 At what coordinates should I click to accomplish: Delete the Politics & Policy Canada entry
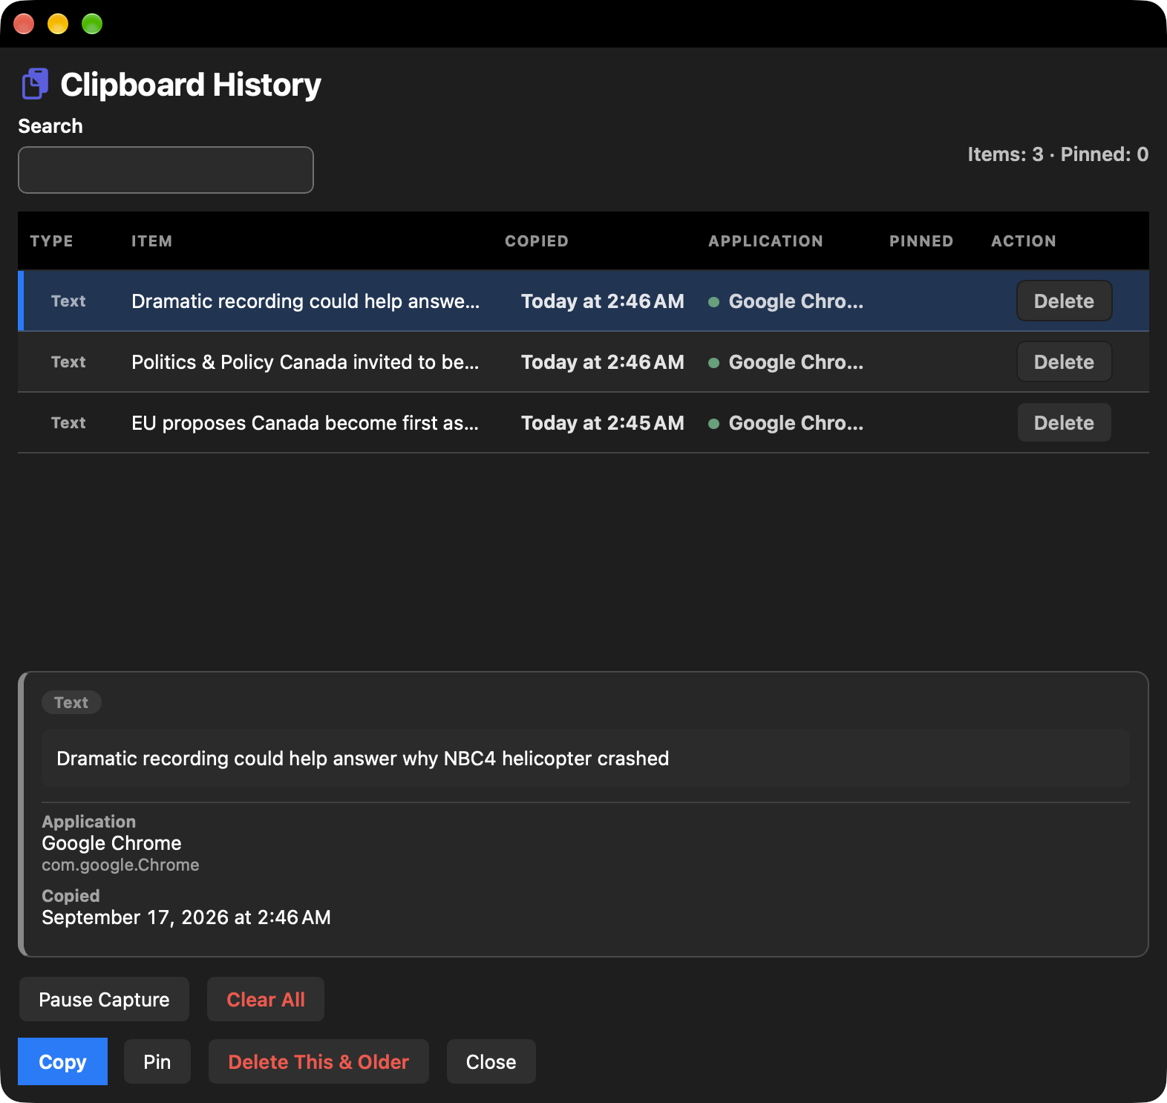coord(1064,361)
